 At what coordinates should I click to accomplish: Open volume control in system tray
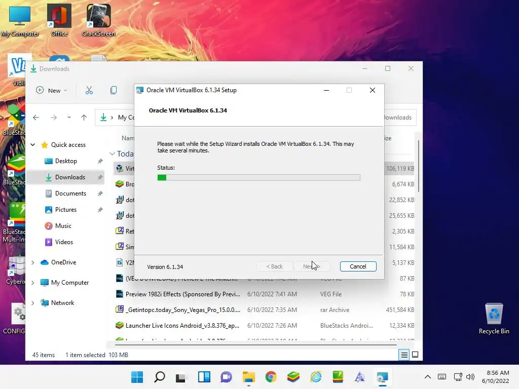[x=470, y=377]
